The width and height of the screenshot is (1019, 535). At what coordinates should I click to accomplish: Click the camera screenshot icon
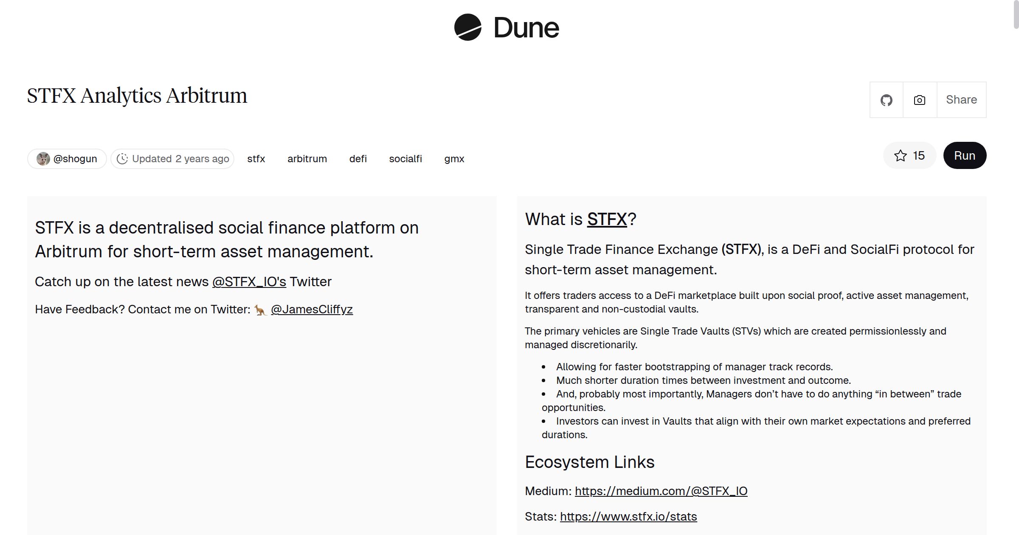[919, 100]
